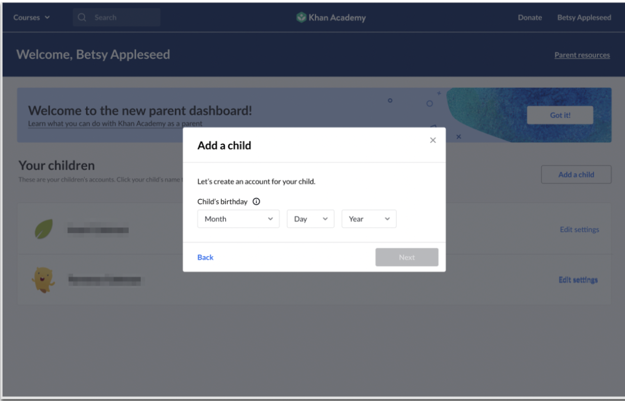This screenshot has height=401, width=625.
Task: Click the green leaf child avatar
Action: coord(44,230)
